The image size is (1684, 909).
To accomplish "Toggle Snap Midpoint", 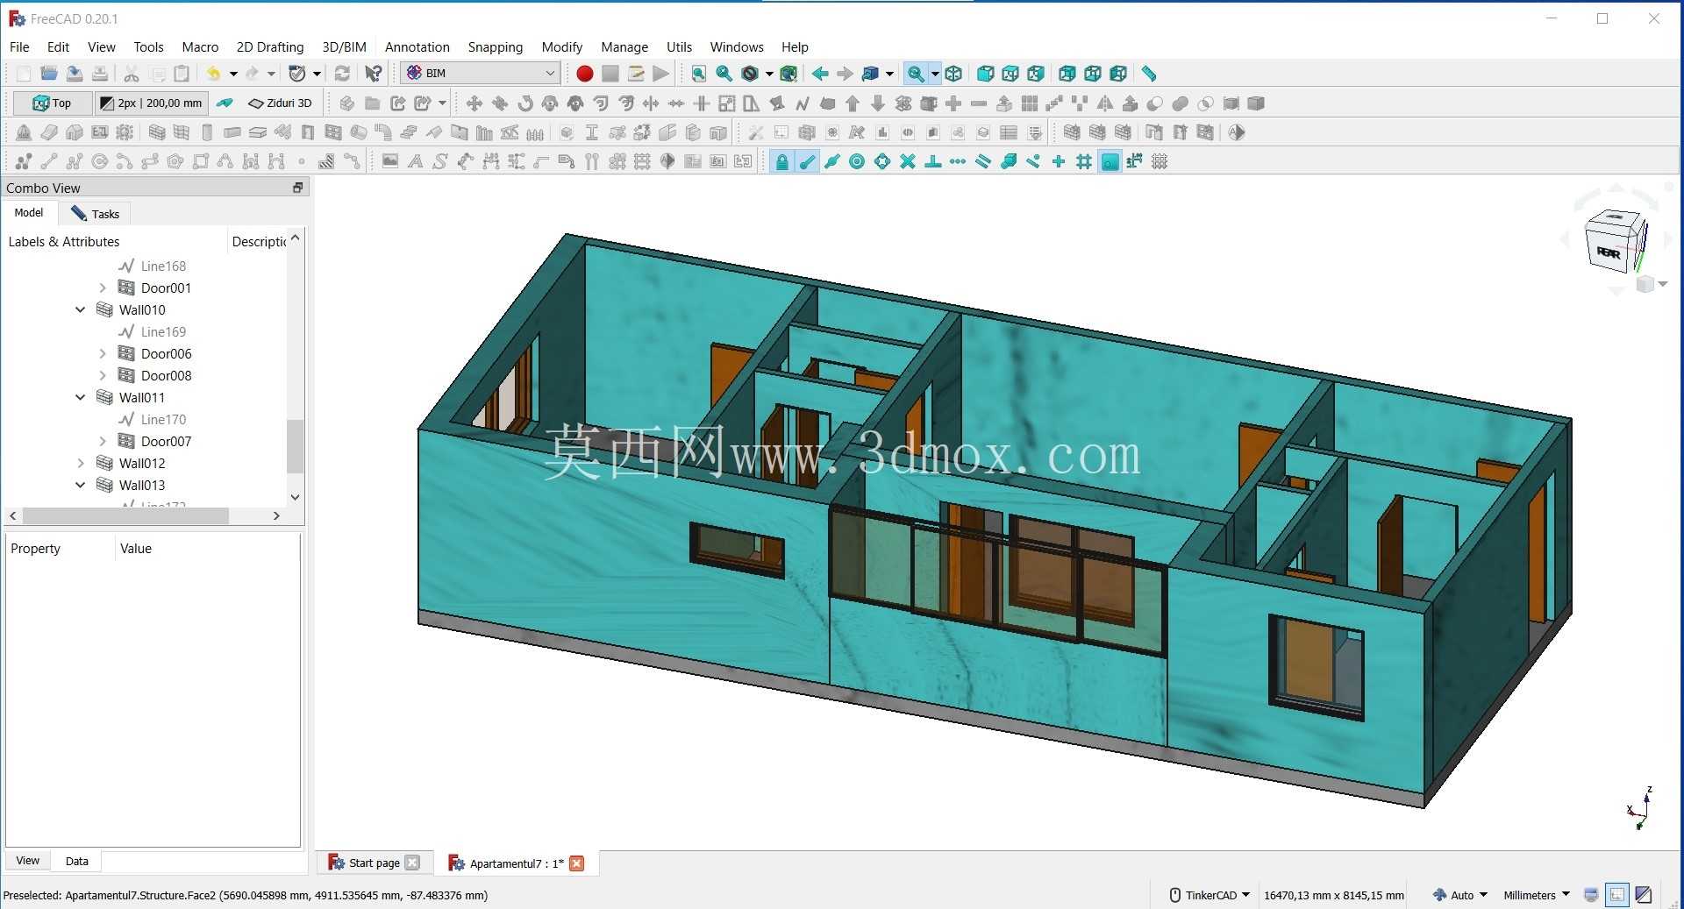I will (x=831, y=161).
